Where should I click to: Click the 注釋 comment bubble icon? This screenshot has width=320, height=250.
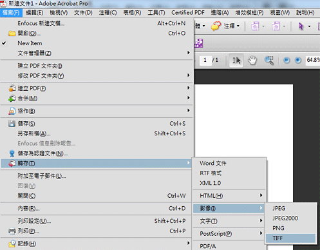[216, 26]
